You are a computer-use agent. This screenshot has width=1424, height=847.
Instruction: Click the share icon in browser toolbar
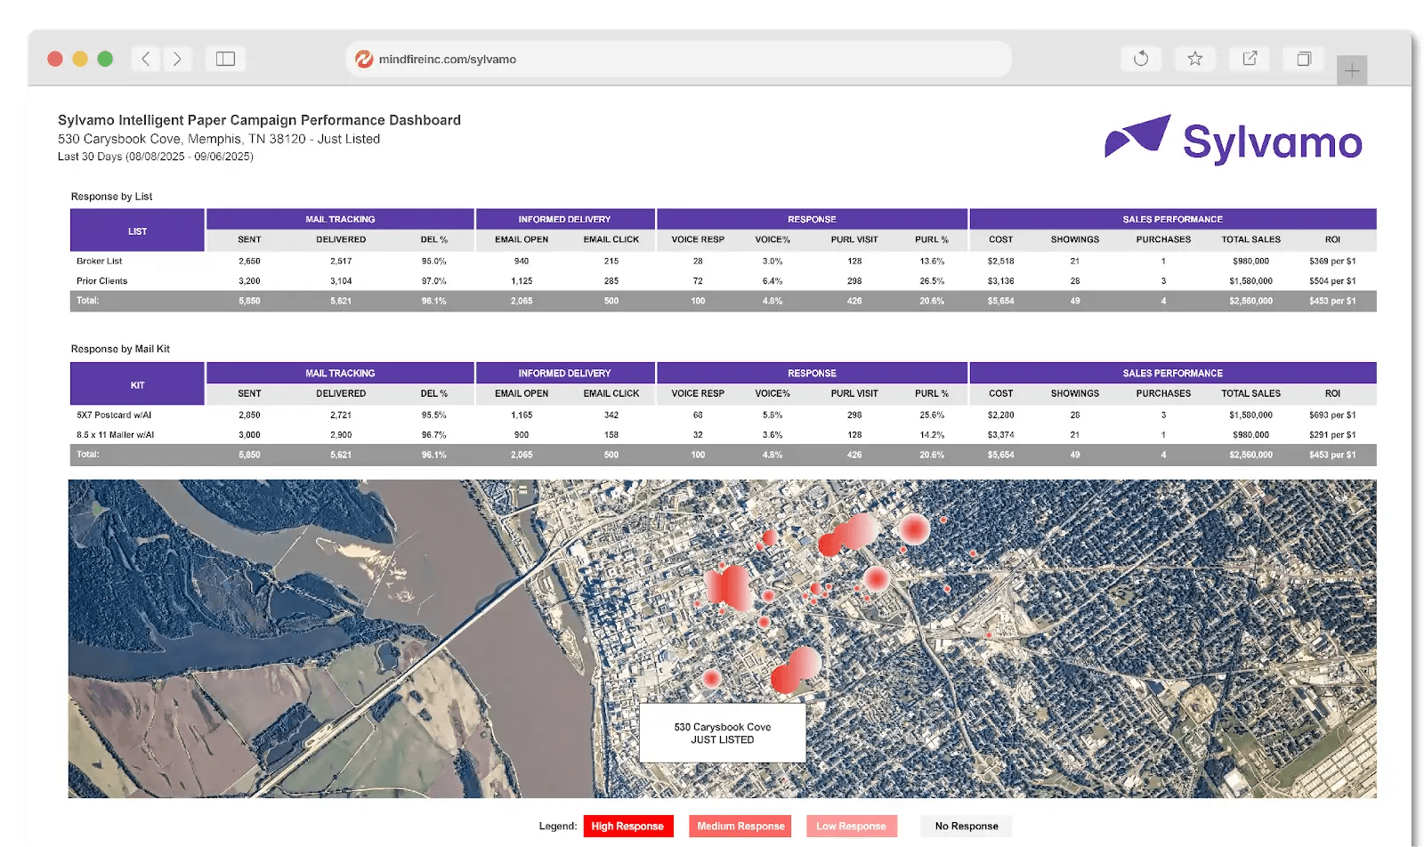[x=1250, y=59]
